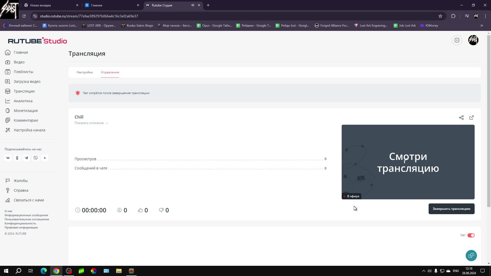Click the share icon on stream card
The height and width of the screenshot is (276, 491).
click(461, 118)
